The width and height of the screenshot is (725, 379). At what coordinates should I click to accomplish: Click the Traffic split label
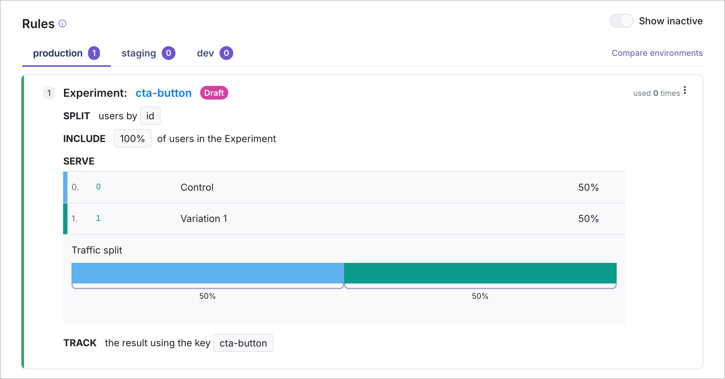click(97, 250)
